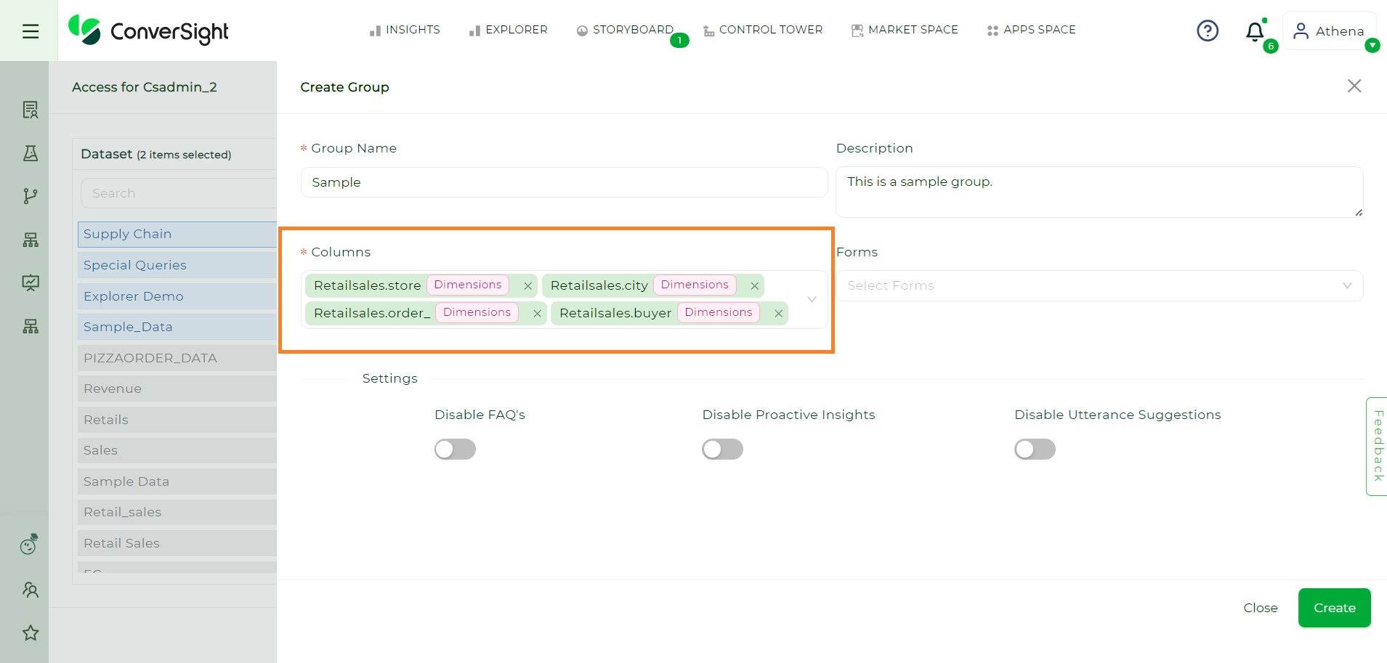Viewport: 1387px width, 663px height.
Task: Open the Market Space tab
Action: click(905, 30)
